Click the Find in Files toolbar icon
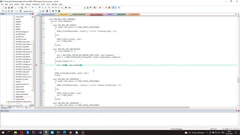Viewport: 240px width, 135px height. click(66, 7)
